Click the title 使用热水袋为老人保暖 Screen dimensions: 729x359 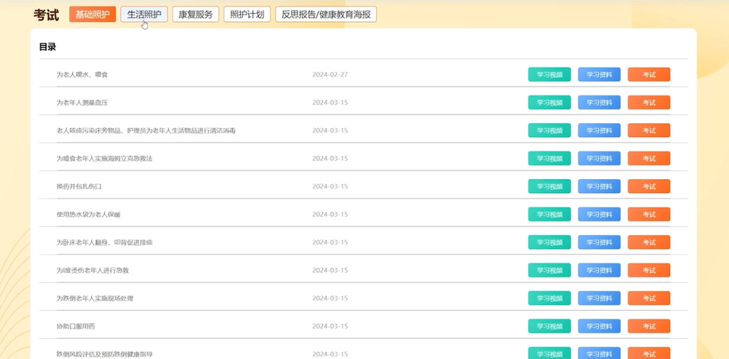point(88,215)
